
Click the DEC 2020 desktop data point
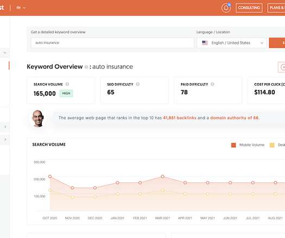point(95,197)
